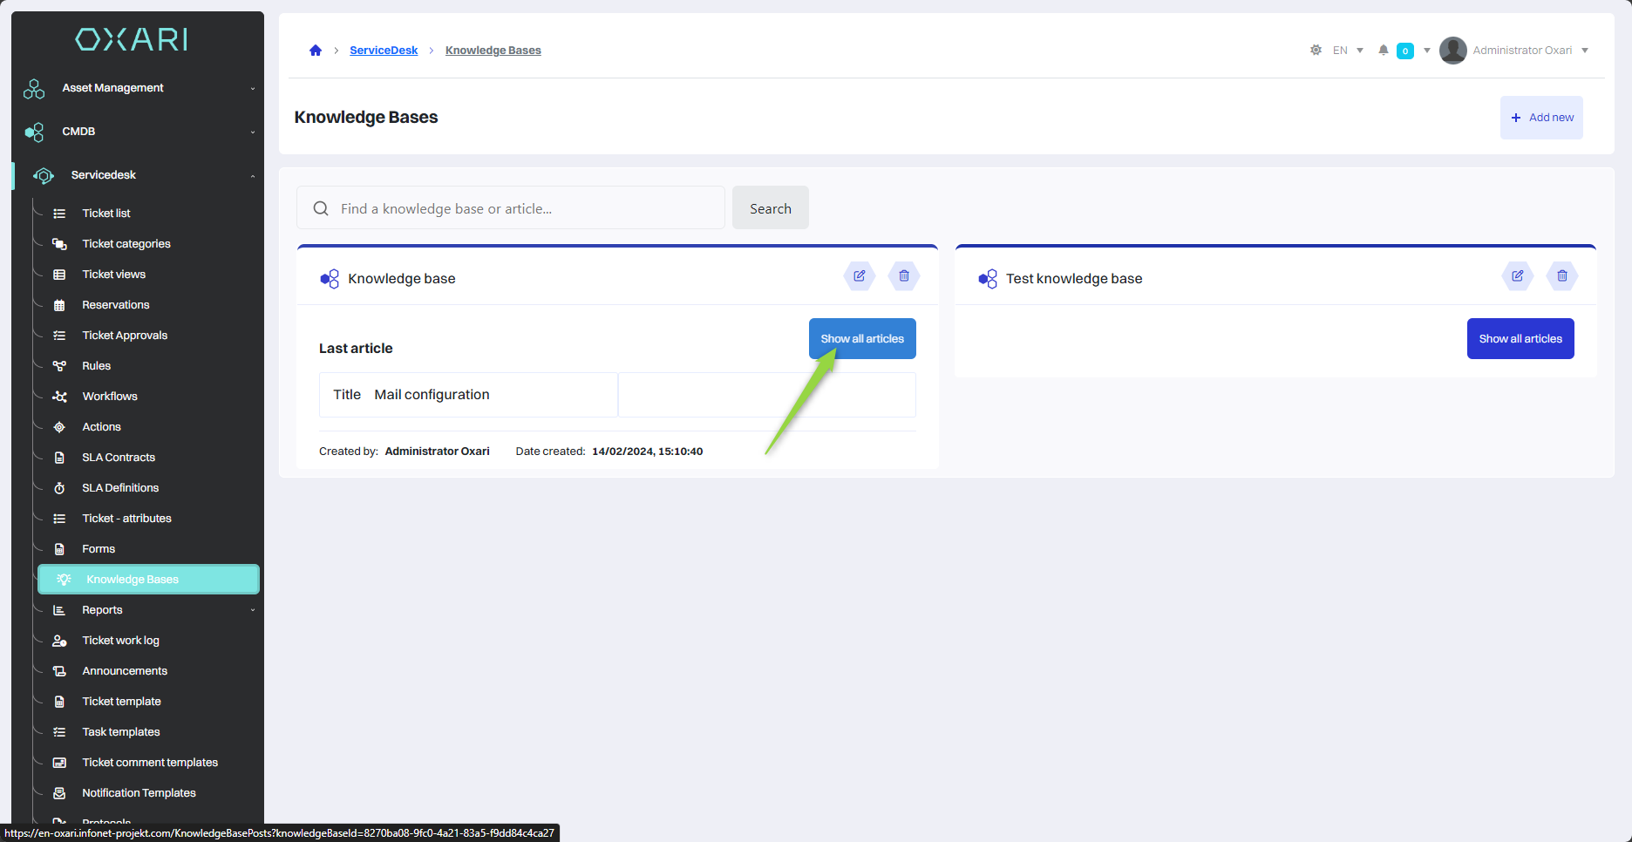
Task: Open Ticket list in sidebar
Action: pos(106,214)
